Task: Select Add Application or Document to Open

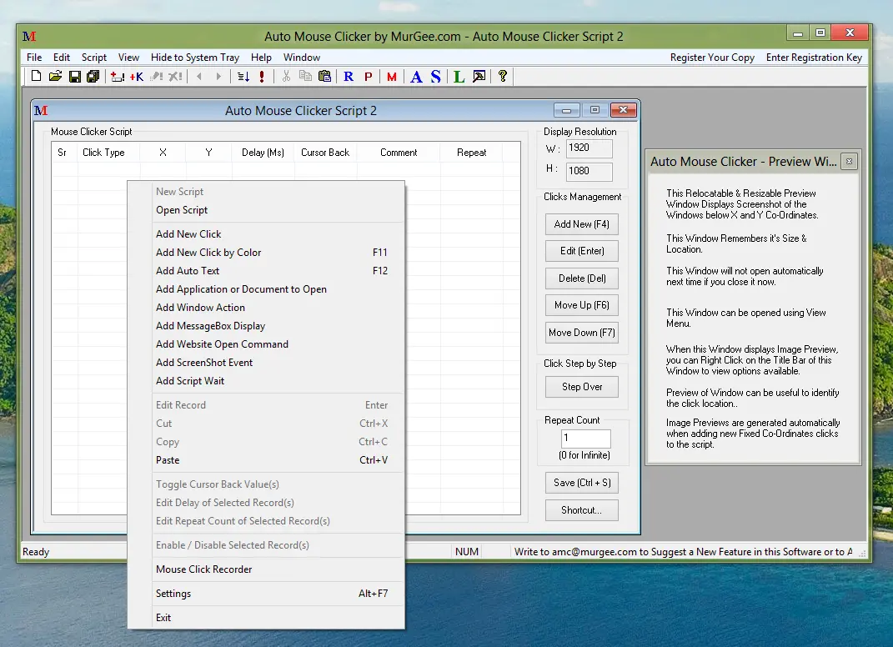Action: tap(278, 289)
